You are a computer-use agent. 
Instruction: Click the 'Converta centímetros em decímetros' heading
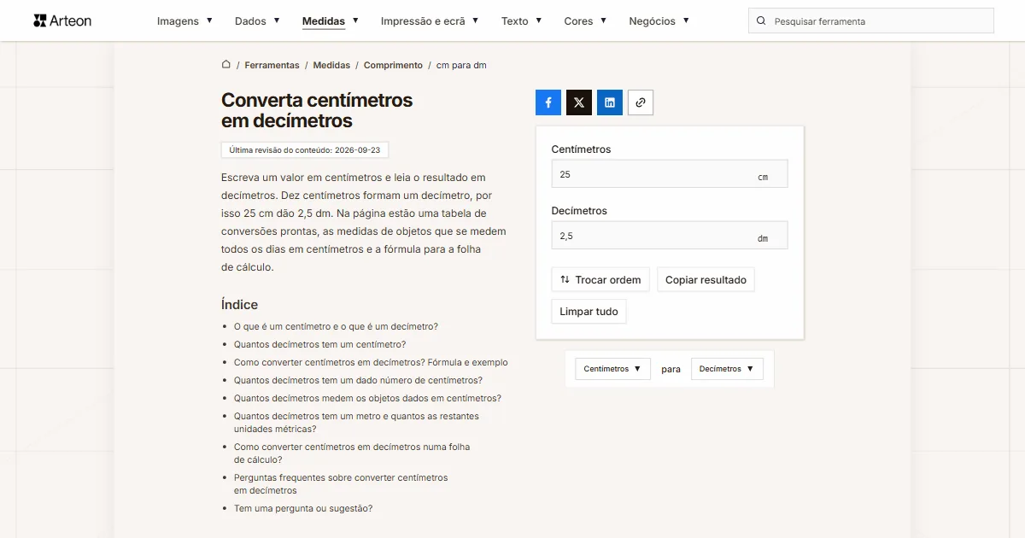tap(317, 110)
